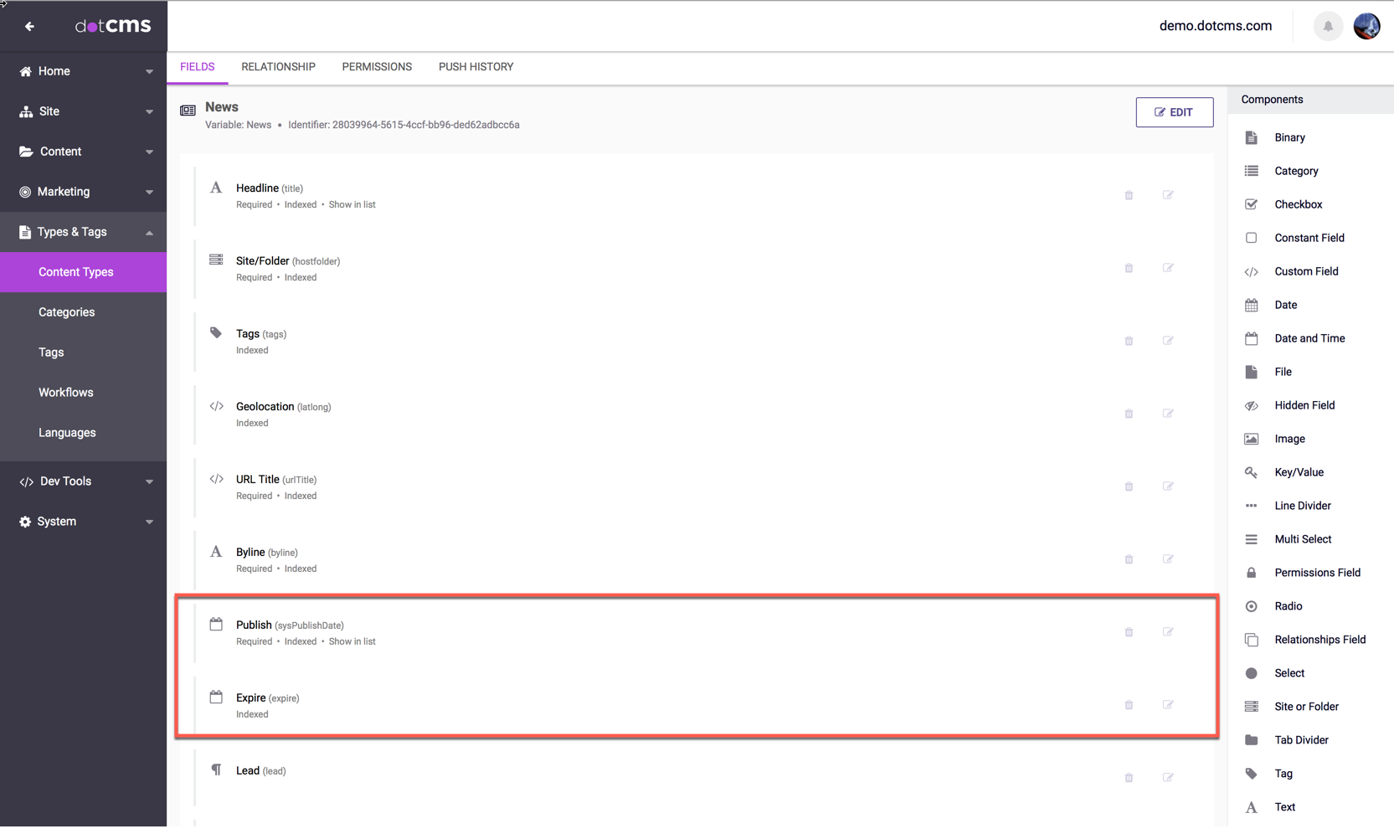Expand the Content menu in sidebar

tap(84, 152)
